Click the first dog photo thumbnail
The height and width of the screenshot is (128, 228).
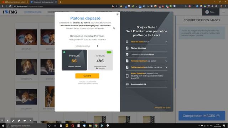[x=26, y=37]
